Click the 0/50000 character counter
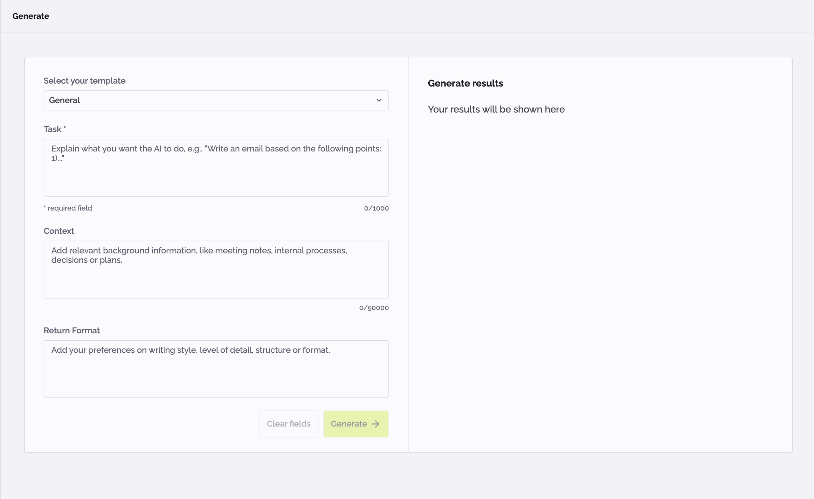The image size is (814, 499). (x=374, y=307)
